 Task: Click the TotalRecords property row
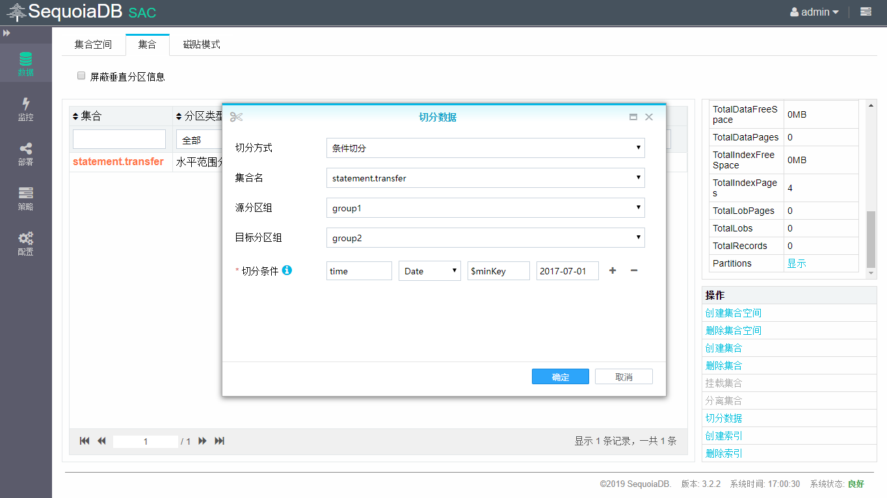click(x=784, y=246)
